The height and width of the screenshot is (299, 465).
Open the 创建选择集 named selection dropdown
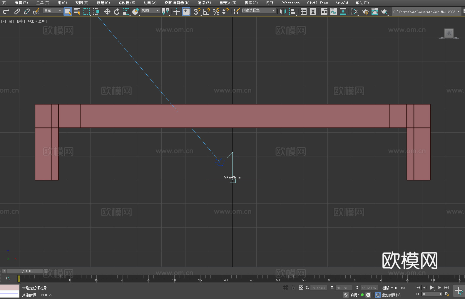(259, 11)
